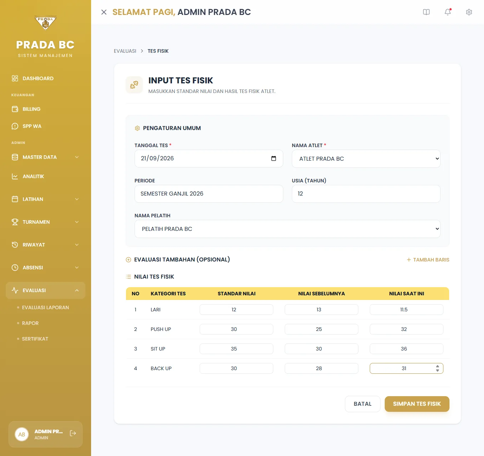This screenshot has width=484, height=456.
Task: Click the Simpan Tes Fisik button
Action: (417, 404)
